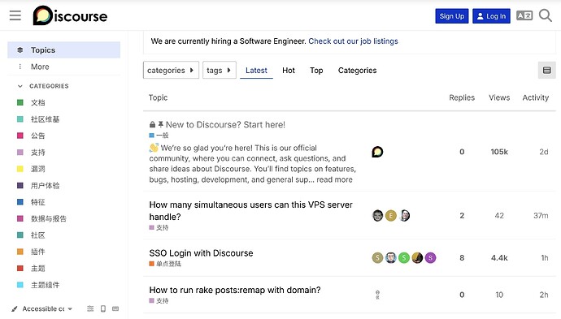Open the 漏洞 category
The height and width of the screenshot is (319, 561).
click(x=37, y=169)
